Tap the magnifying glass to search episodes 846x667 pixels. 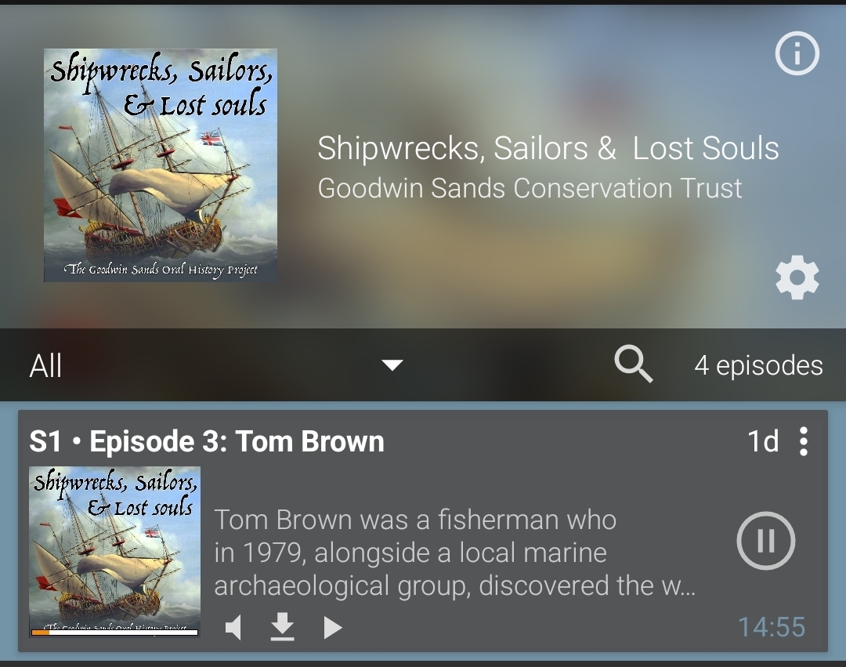(633, 364)
